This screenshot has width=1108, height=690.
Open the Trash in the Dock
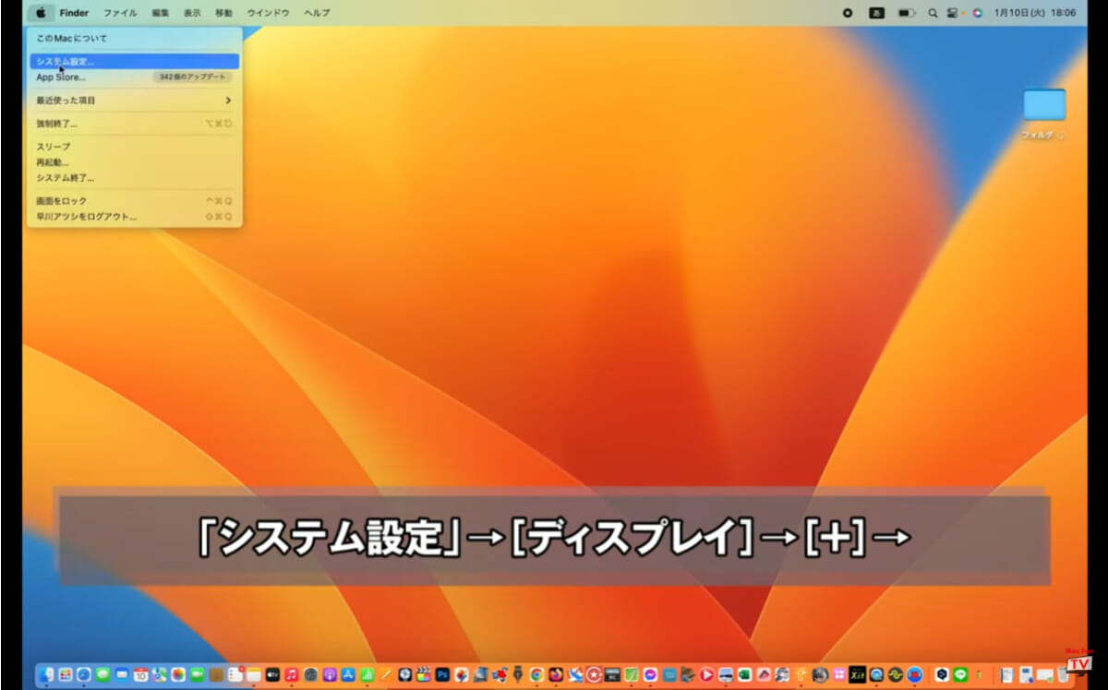click(1062, 674)
